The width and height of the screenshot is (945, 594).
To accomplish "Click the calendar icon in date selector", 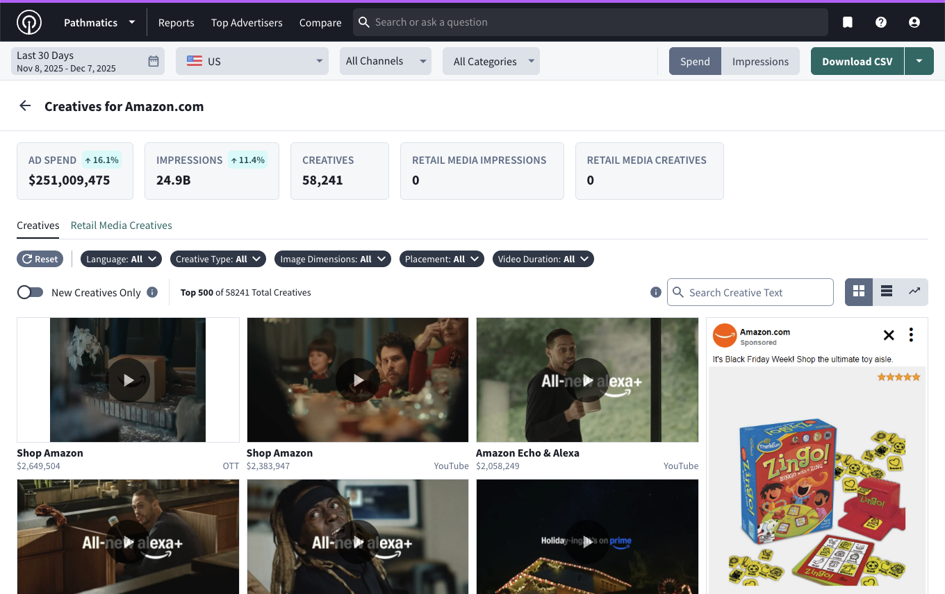I will [154, 61].
